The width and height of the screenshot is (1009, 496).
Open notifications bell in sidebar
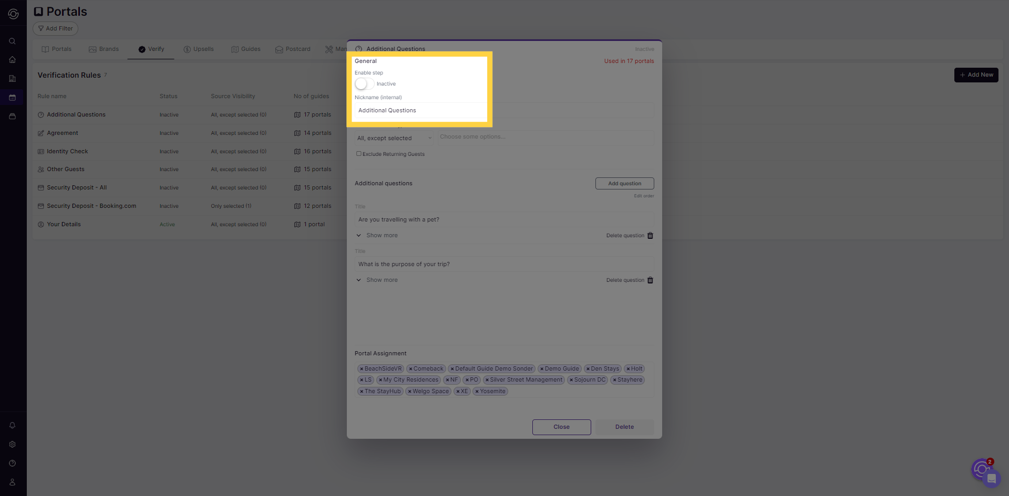[x=12, y=426]
